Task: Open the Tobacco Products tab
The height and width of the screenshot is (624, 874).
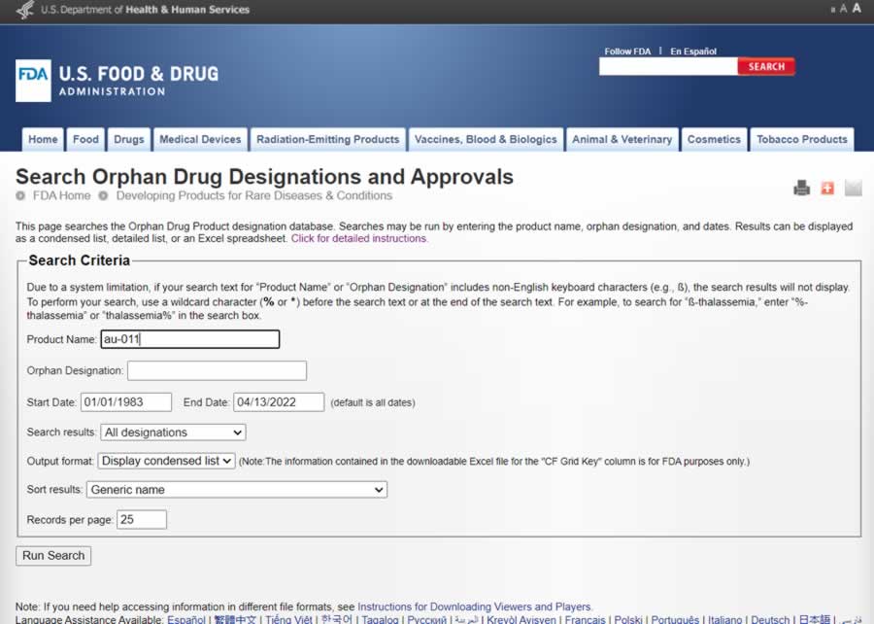Action: click(x=801, y=139)
